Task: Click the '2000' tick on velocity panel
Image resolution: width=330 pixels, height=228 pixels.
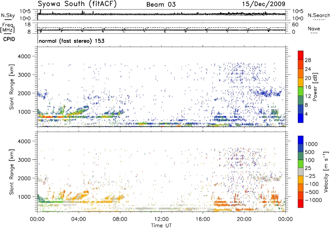Action: [x=24, y=178]
